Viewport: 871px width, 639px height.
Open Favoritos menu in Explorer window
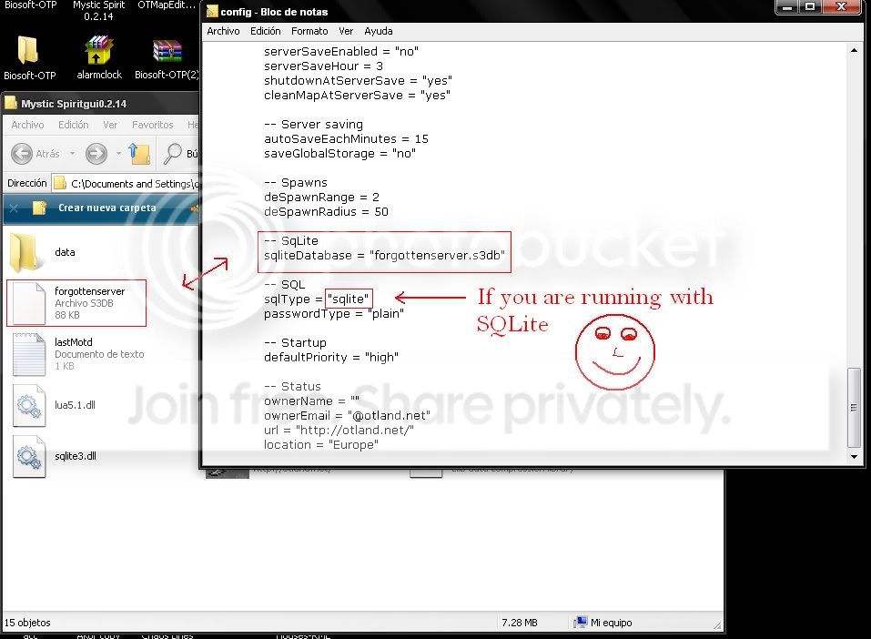152,125
